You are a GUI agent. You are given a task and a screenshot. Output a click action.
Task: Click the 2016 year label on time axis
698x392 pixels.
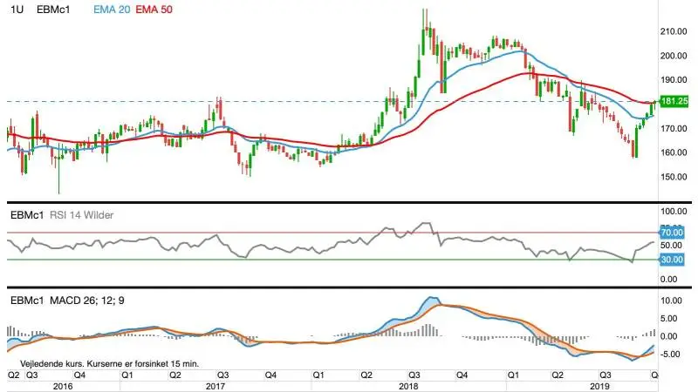point(63,386)
